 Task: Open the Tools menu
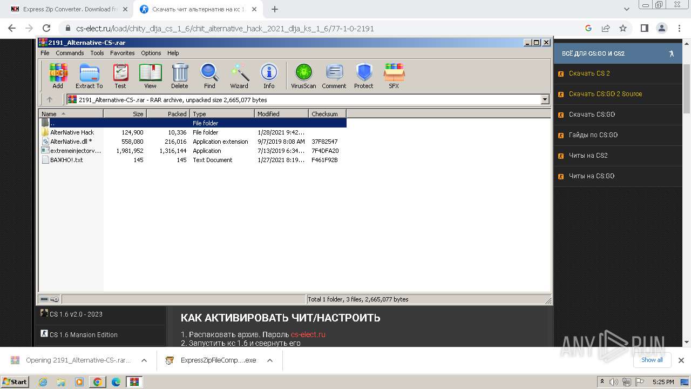[97, 53]
